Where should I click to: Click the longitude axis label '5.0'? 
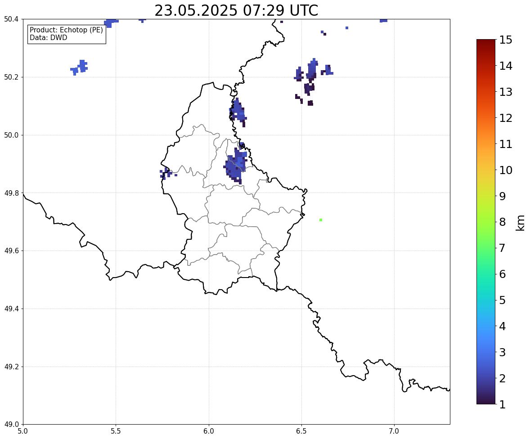point(23,431)
